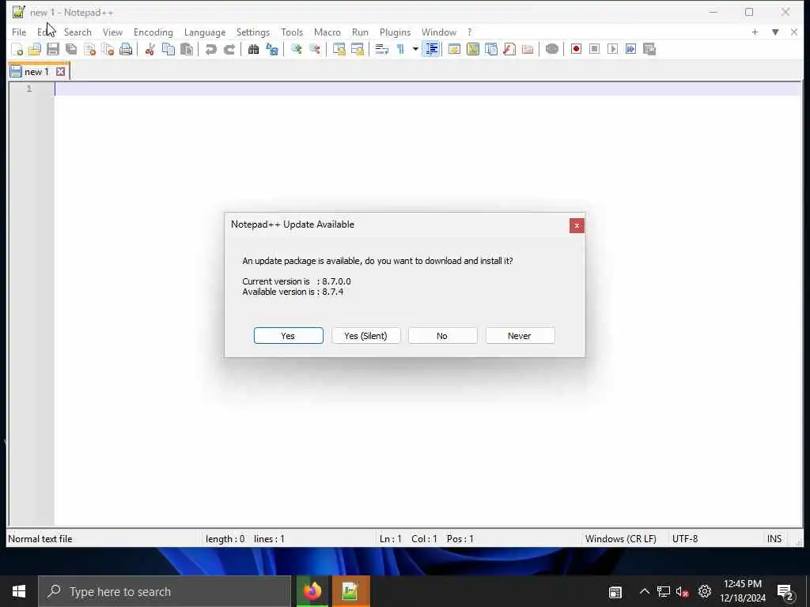This screenshot has width=810, height=607.
Task: Click Yes to install the update
Action: (x=288, y=335)
